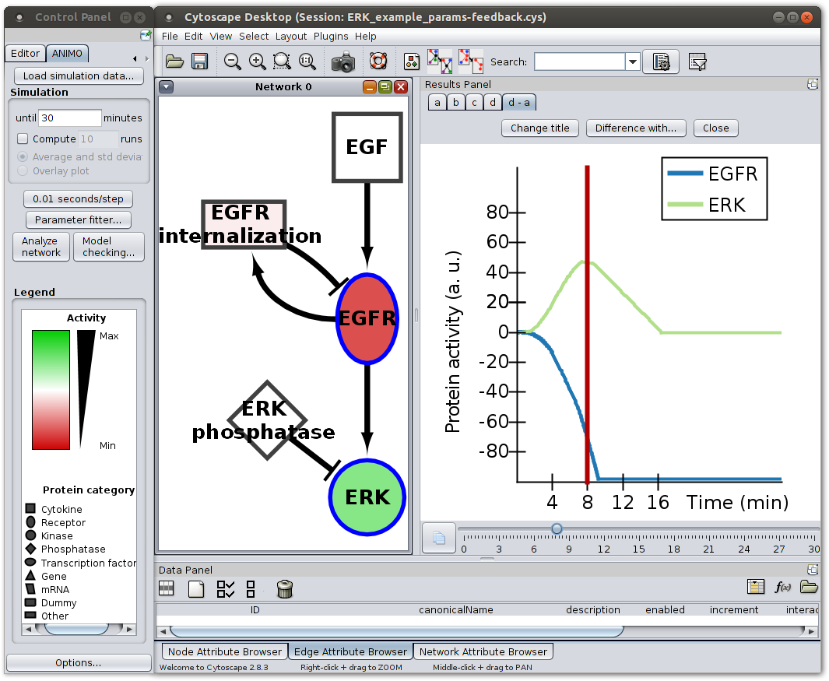
Task: Open the Edit menu
Action: tap(194, 36)
